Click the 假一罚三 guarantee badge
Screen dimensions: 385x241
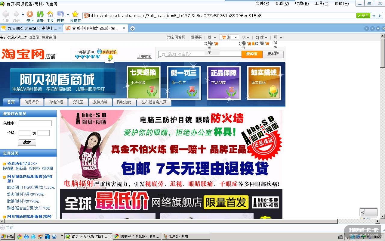point(184,83)
